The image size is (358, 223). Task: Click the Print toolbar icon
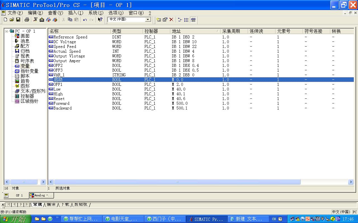pyautogui.click(x=27, y=20)
